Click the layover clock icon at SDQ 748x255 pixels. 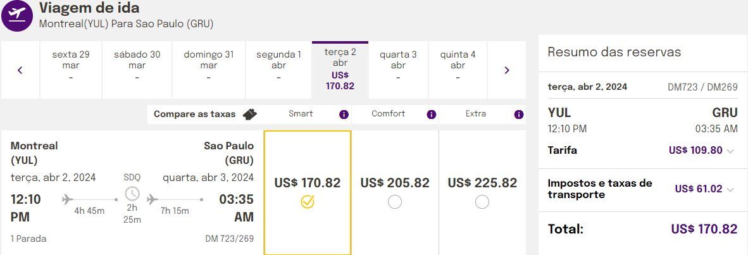(x=132, y=194)
